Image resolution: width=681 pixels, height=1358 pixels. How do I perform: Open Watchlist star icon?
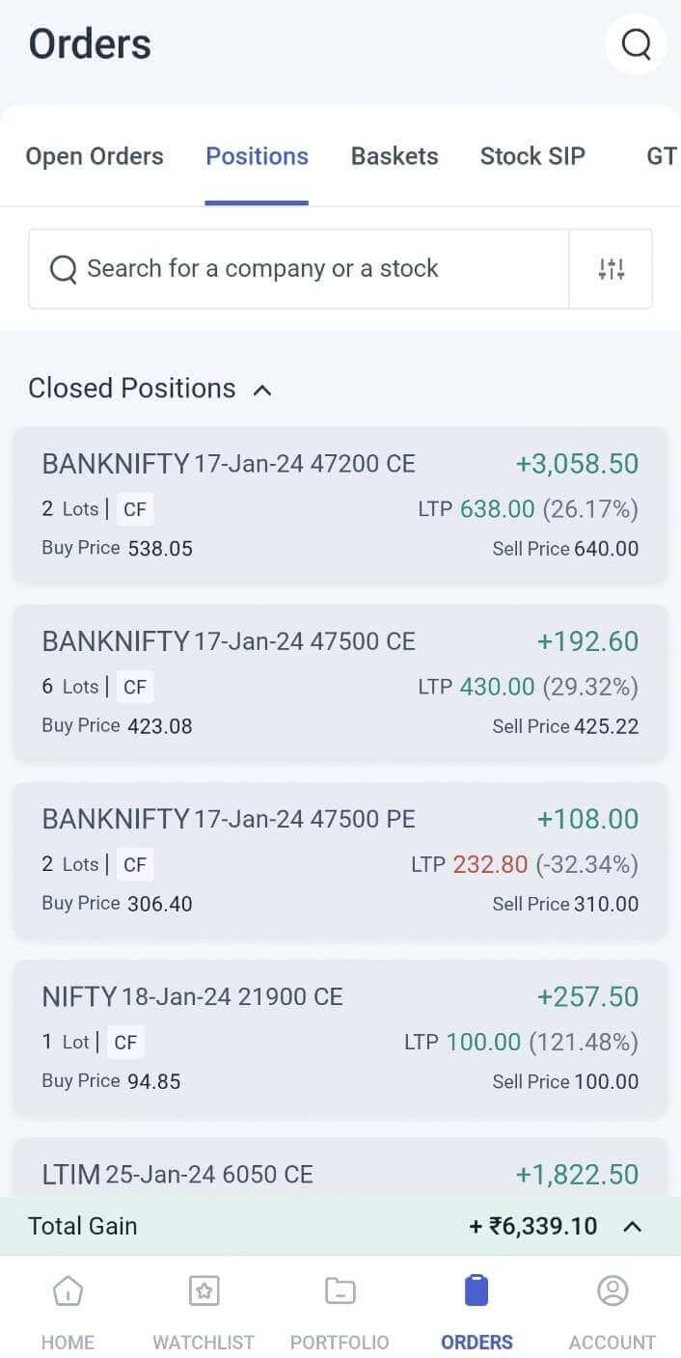click(204, 1291)
